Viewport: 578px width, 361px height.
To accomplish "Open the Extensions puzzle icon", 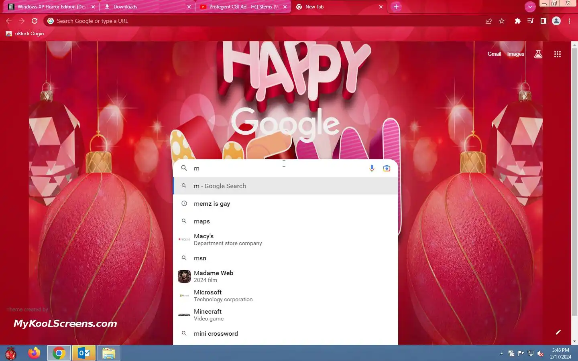I will tap(518, 21).
